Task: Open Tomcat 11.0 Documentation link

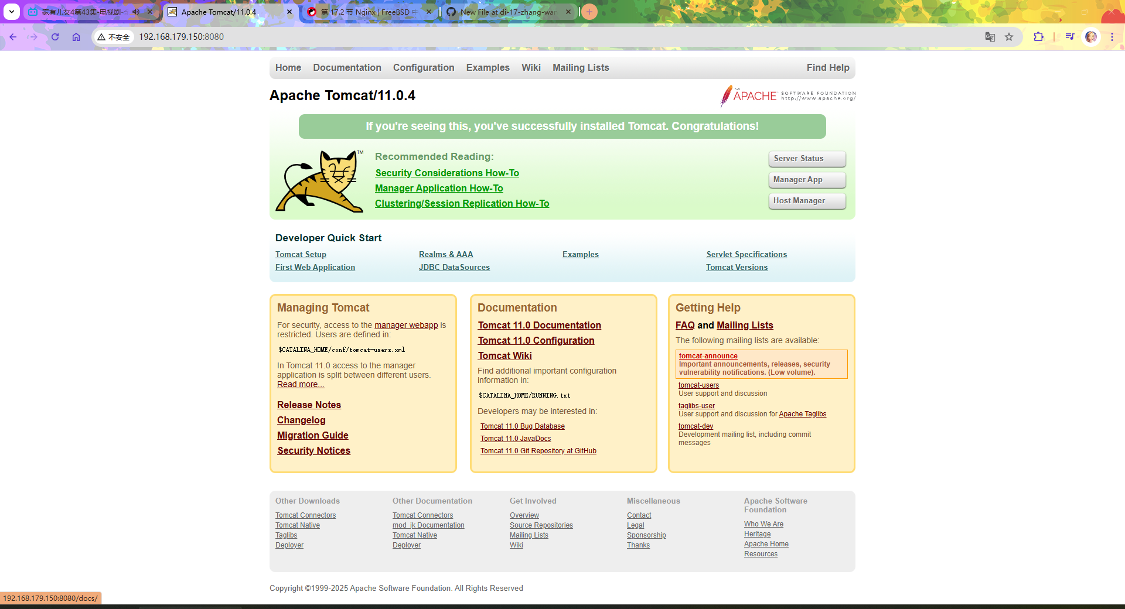Action: 539,326
